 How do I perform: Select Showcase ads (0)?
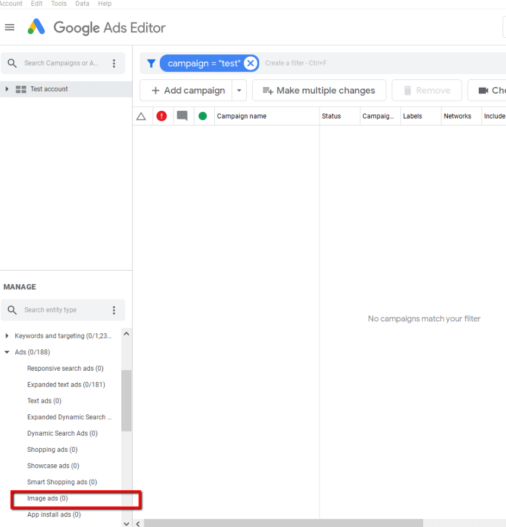pyautogui.click(x=53, y=466)
